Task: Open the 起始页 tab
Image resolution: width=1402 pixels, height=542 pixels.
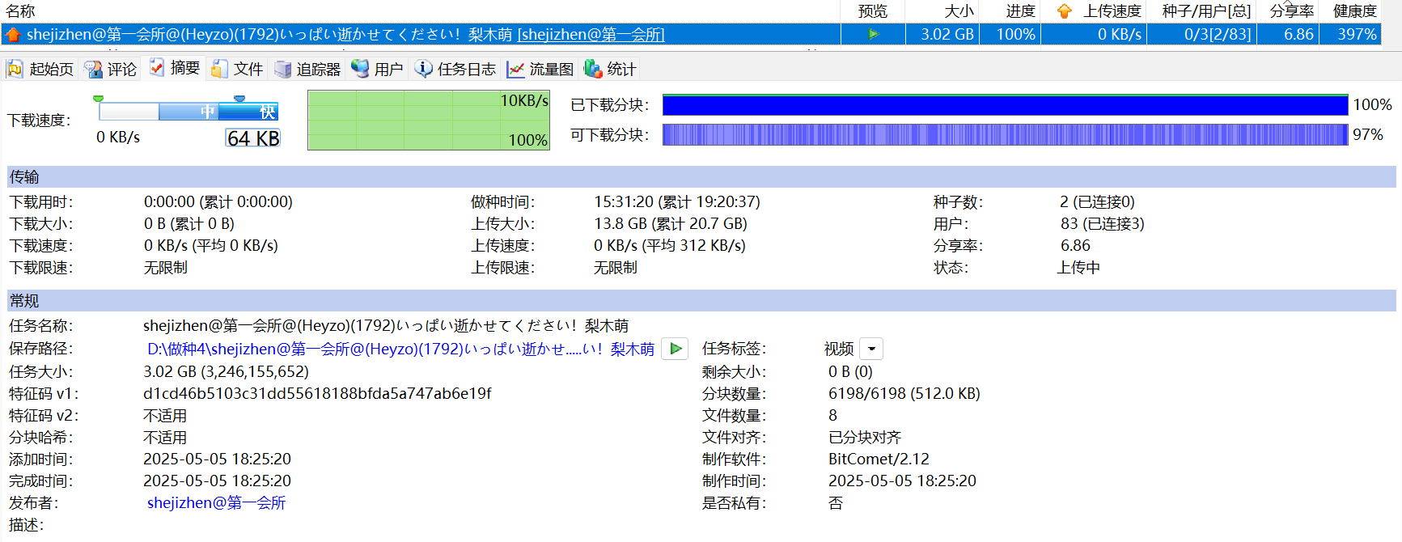Action: tap(40, 69)
